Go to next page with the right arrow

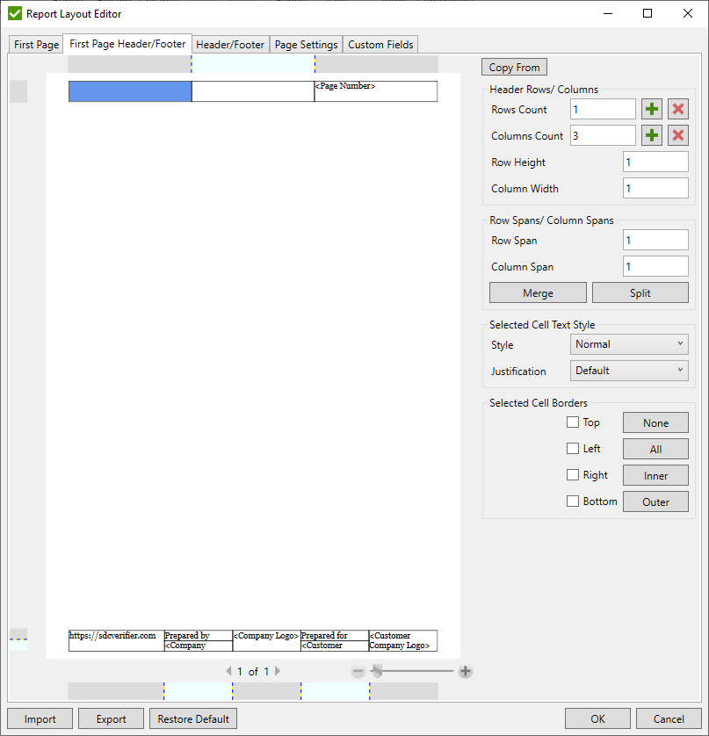[277, 671]
